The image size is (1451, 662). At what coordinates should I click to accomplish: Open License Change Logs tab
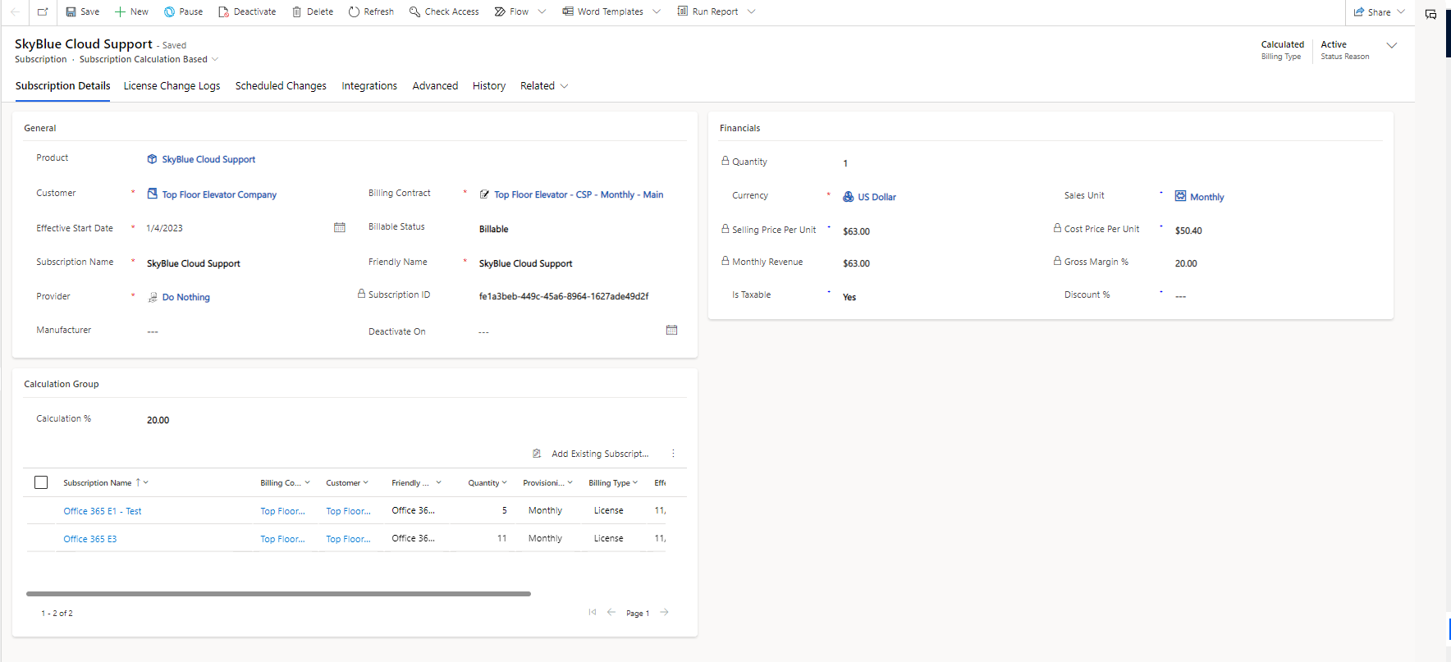(x=172, y=86)
